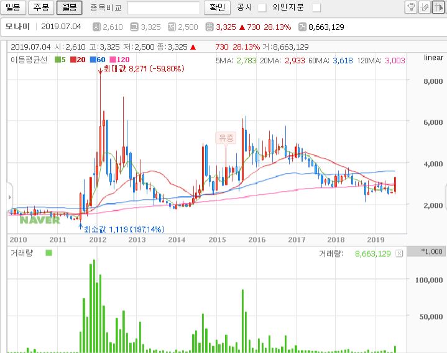This screenshot has width=447, height=353.
Task: Click the 100,000 volume axis label
Action: point(429,280)
